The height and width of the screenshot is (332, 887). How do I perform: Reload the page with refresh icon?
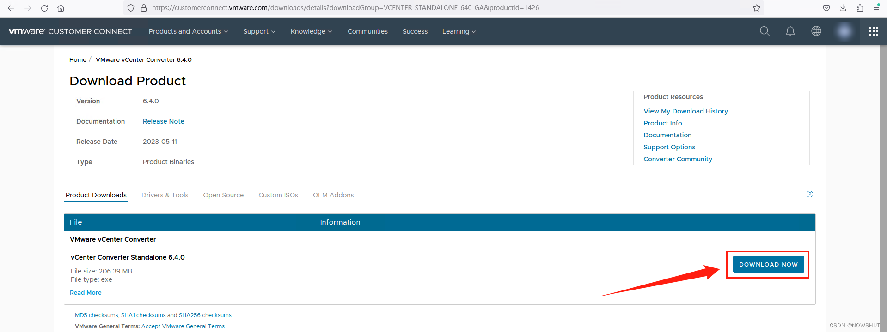(x=44, y=8)
